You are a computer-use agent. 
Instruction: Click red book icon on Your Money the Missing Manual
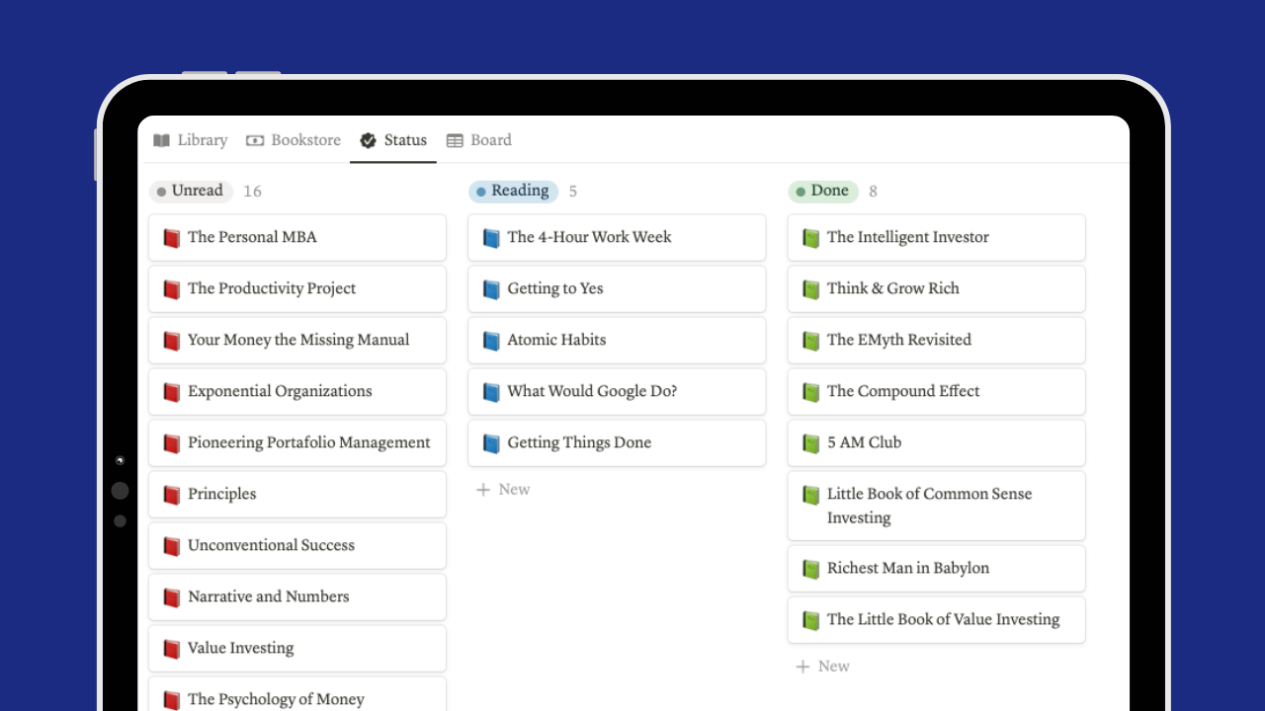(x=172, y=341)
